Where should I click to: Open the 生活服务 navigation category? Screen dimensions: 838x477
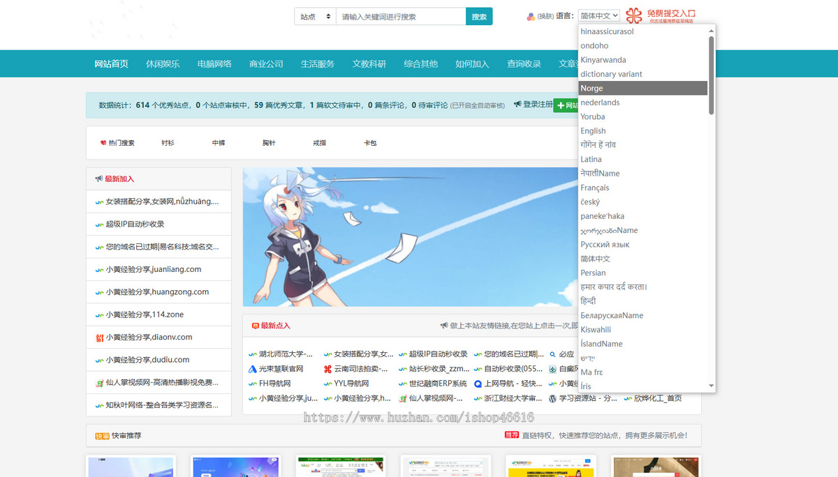318,63
